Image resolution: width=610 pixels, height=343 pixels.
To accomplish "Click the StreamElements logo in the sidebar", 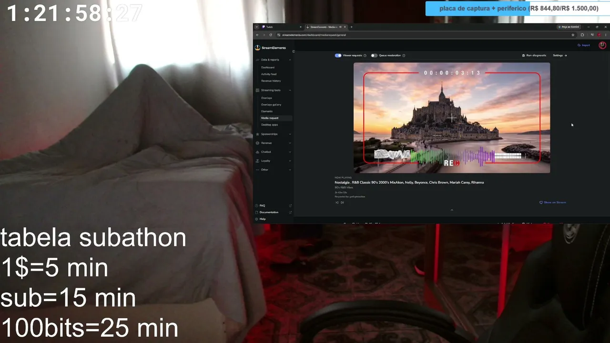I will pyautogui.click(x=270, y=48).
